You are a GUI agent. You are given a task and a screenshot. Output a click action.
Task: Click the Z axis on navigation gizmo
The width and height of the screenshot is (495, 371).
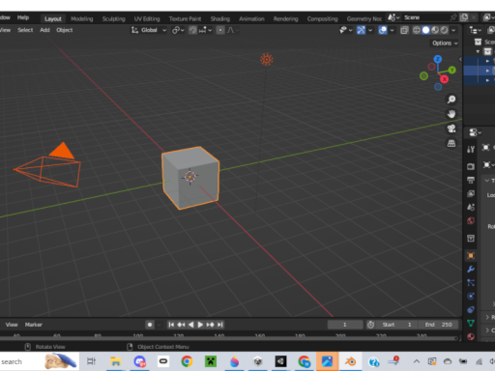(x=437, y=59)
